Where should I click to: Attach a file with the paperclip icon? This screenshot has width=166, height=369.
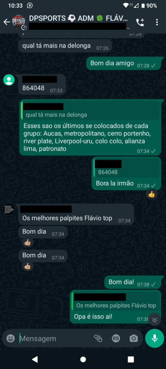(x=98, y=338)
